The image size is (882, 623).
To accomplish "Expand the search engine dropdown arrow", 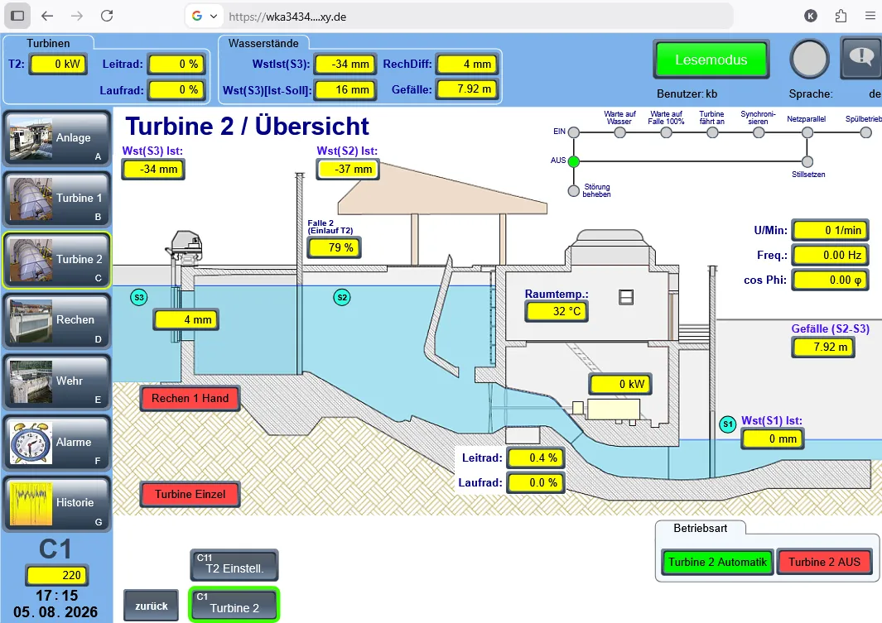I will (x=214, y=17).
